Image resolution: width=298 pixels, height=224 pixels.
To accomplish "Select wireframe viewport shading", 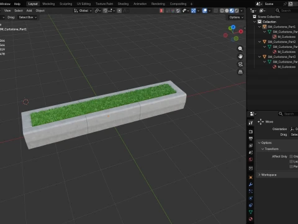I will [x=222, y=11].
